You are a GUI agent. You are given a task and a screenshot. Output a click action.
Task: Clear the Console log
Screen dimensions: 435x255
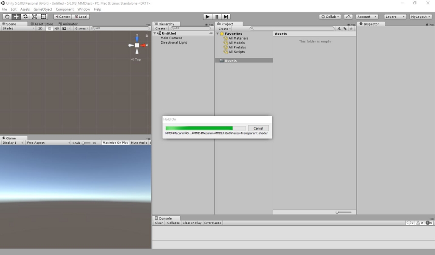159,223
